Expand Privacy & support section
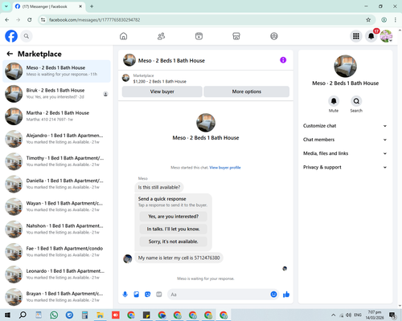The image size is (402, 321). (x=345, y=167)
